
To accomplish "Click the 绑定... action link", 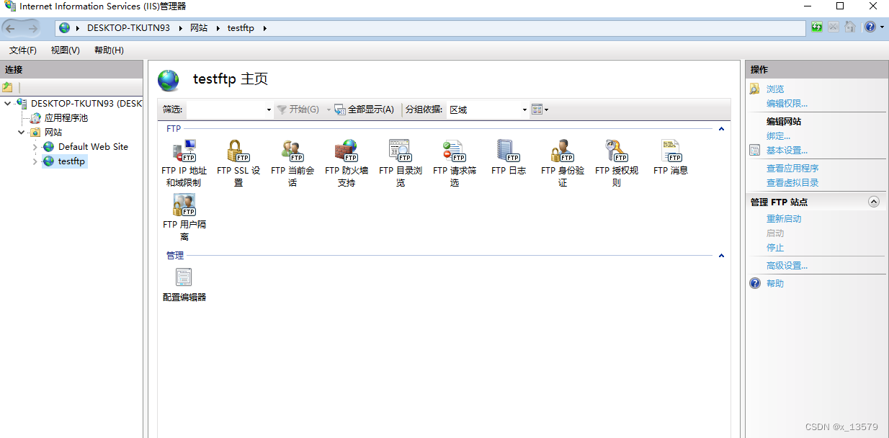I will [779, 136].
